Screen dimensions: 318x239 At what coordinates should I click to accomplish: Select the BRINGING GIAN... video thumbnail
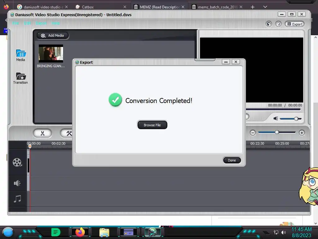pos(51,54)
